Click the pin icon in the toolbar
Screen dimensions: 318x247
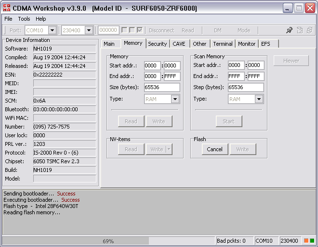point(289,30)
